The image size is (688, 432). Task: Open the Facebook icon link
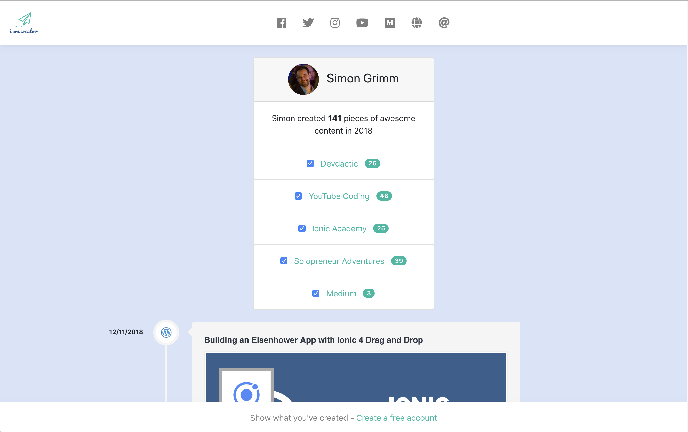[281, 22]
